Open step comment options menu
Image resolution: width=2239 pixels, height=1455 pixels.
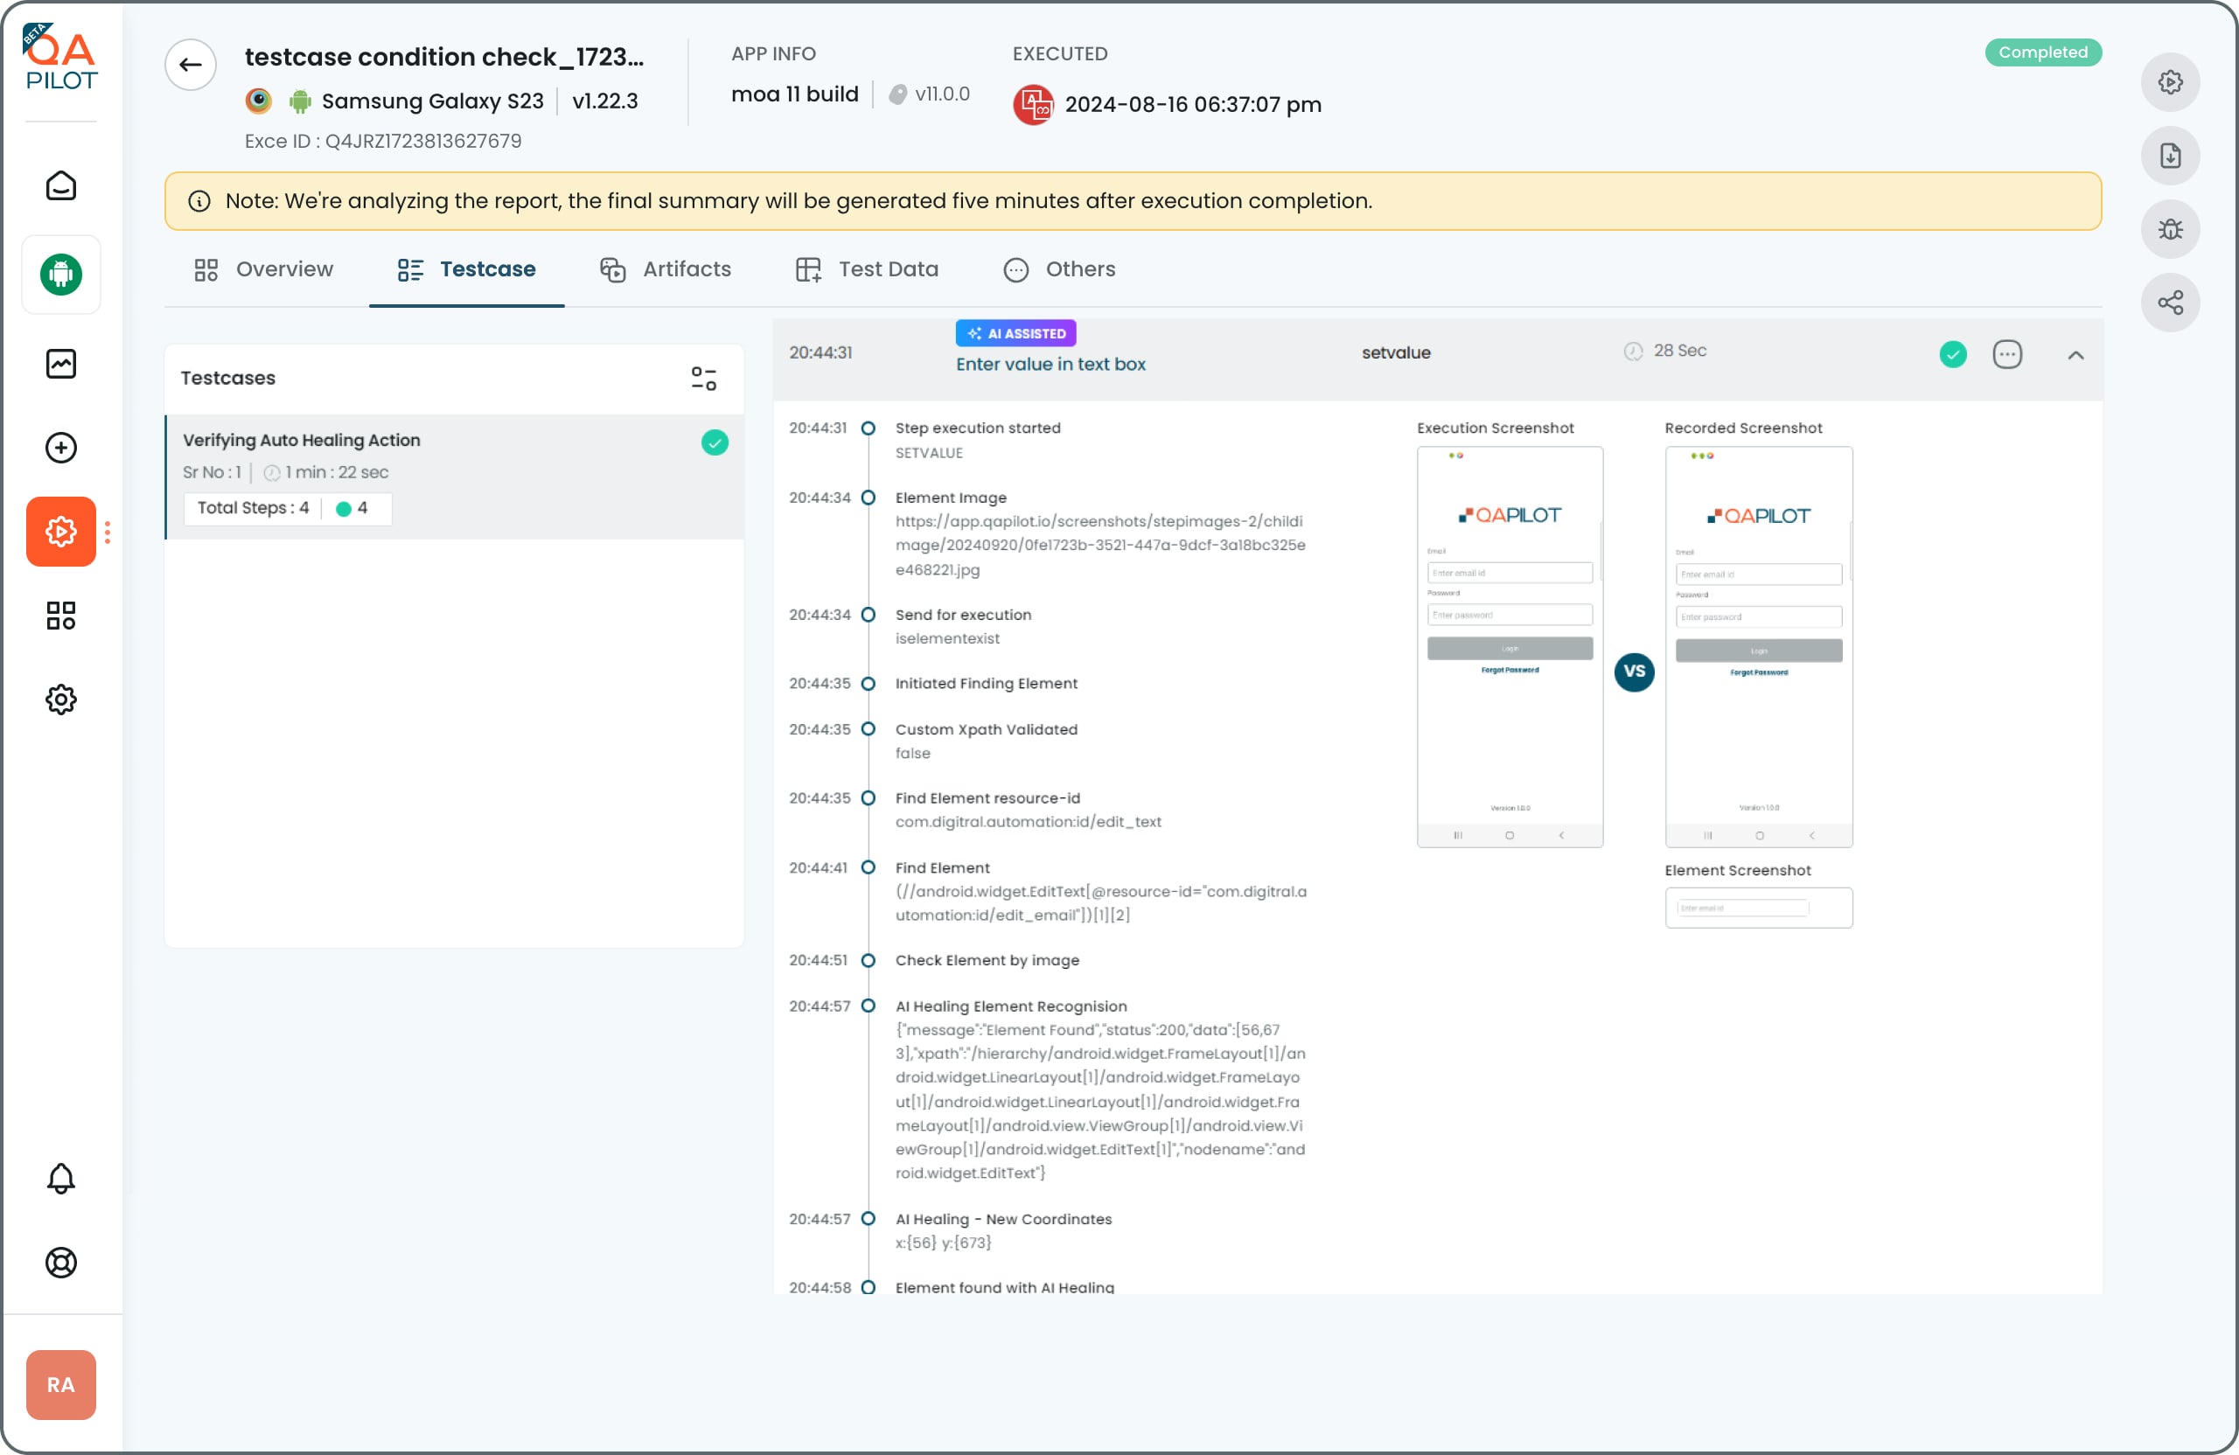click(x=2006, y=355)
